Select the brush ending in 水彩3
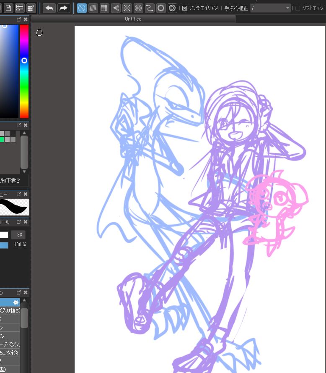326x373 pixels. coord(10,352)
